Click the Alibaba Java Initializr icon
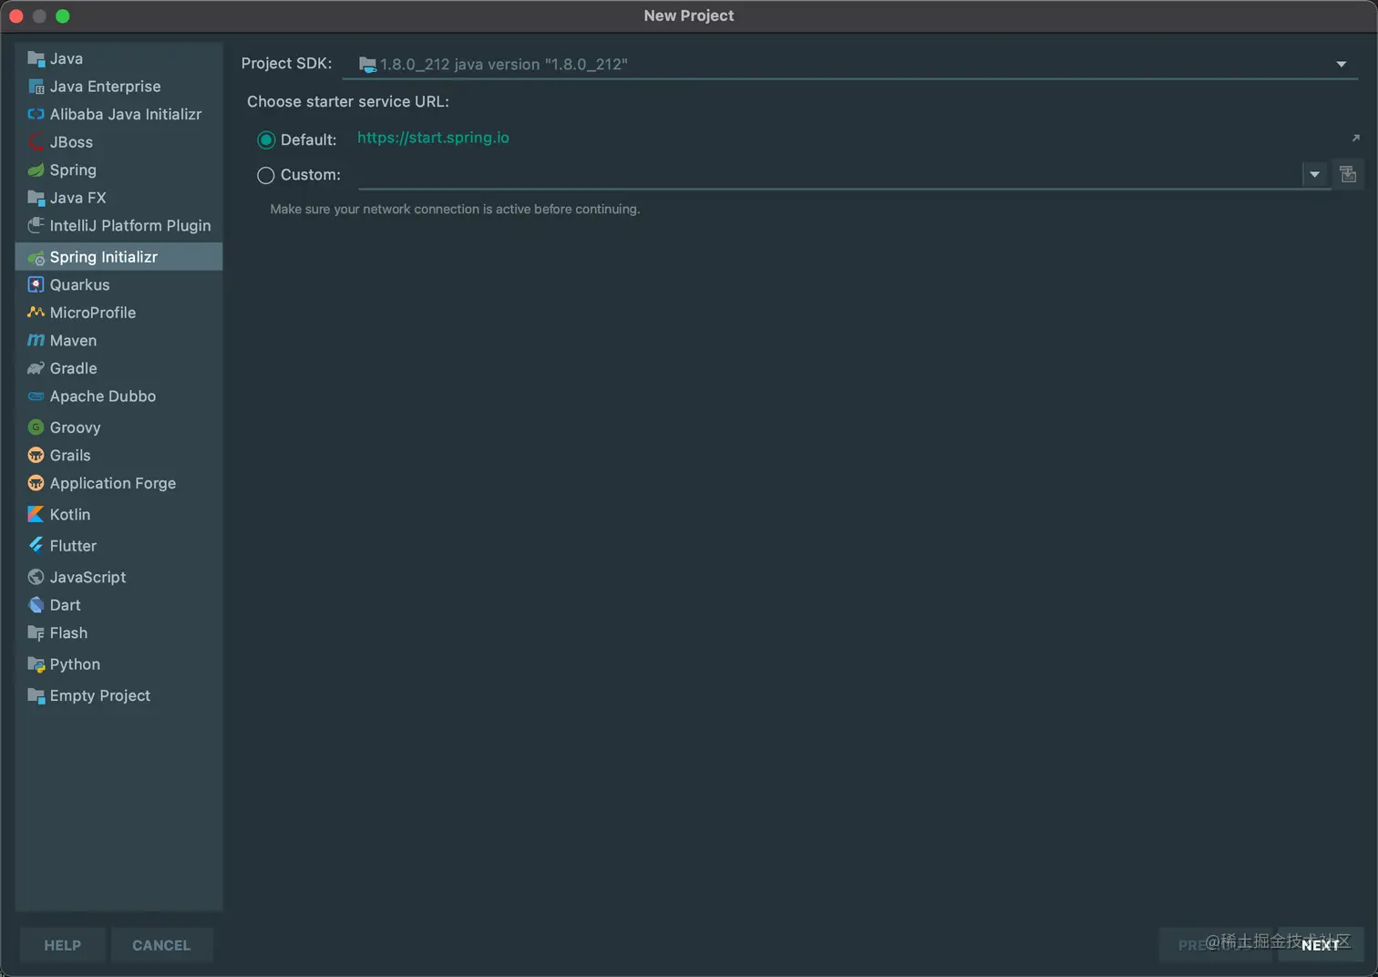Viewport: 1378px width, 977px height. pos(36,114)
